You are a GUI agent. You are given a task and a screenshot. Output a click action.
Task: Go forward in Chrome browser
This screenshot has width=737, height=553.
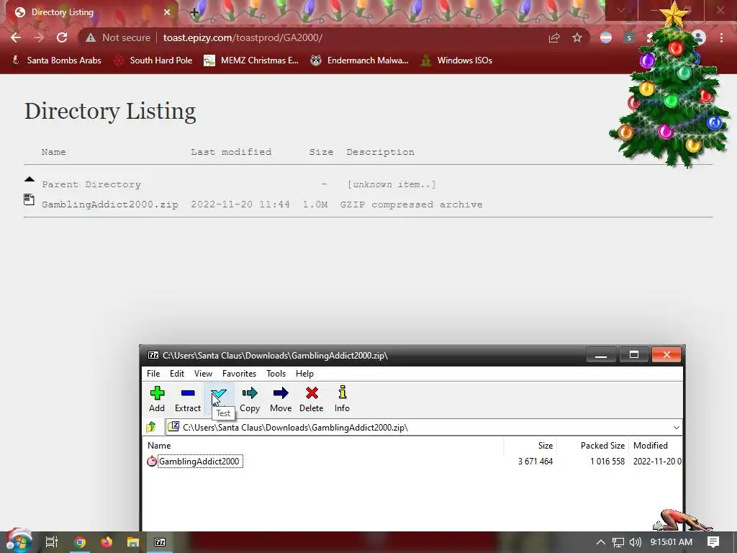pos(39,37)
